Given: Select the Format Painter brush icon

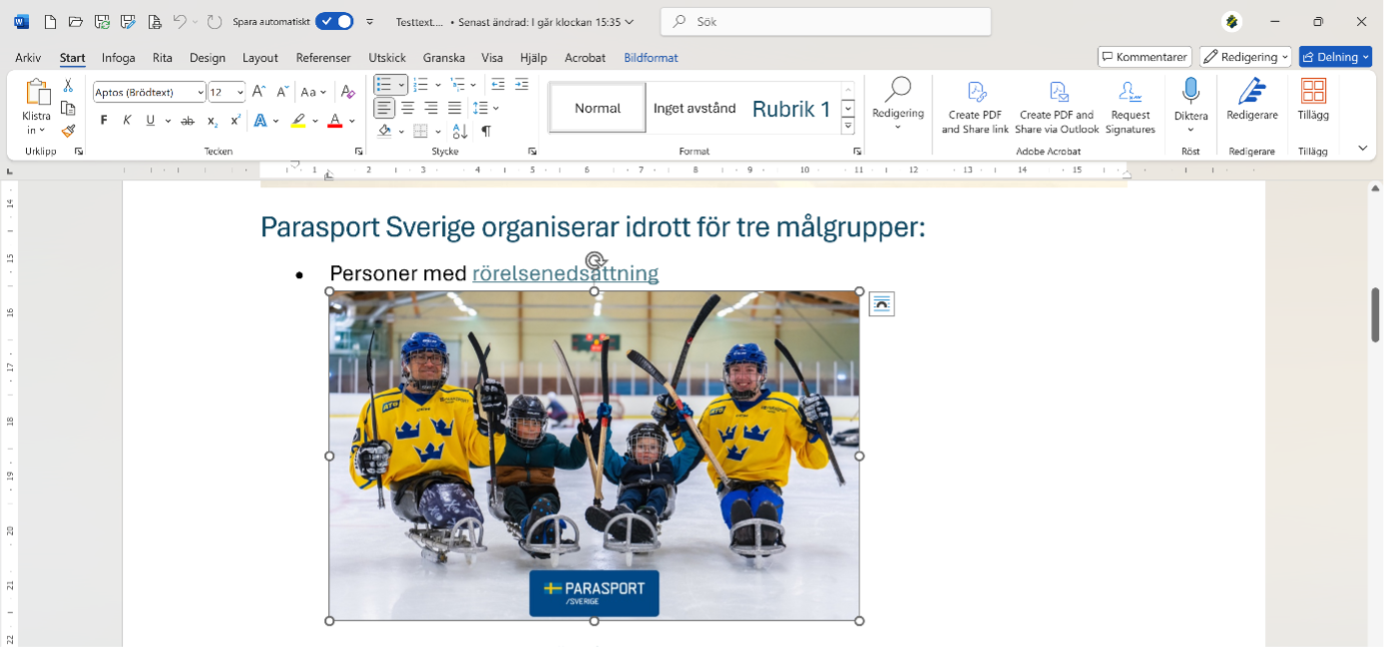Looking at the screenshot, I should click(x=68, y=131).
